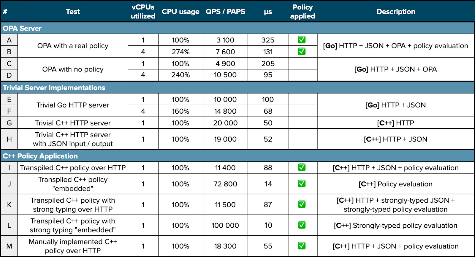This screenshot has width=475, height=257.
Task: Select the 'Trivial Server Implementations' section row
Action: (x=237, y=88)
